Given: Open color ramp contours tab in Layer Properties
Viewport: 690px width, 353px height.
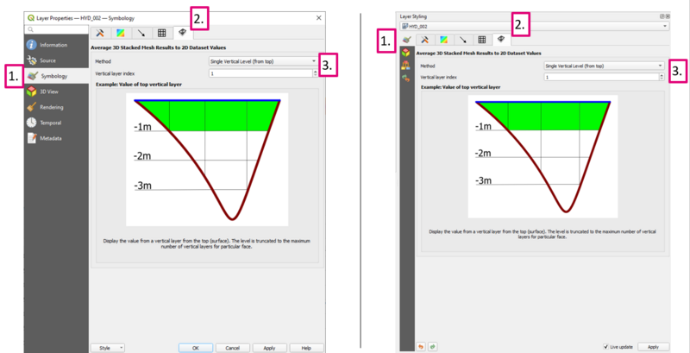Looking at the screenshot, I should tap(121, 33).
